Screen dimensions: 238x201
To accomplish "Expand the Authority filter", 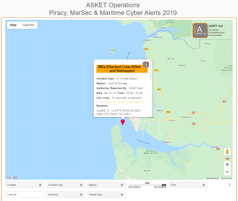I will point(65,194).
